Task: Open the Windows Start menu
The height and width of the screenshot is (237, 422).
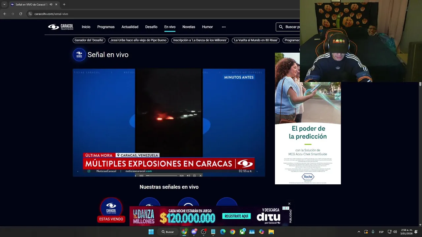Action: coord(151,232)
